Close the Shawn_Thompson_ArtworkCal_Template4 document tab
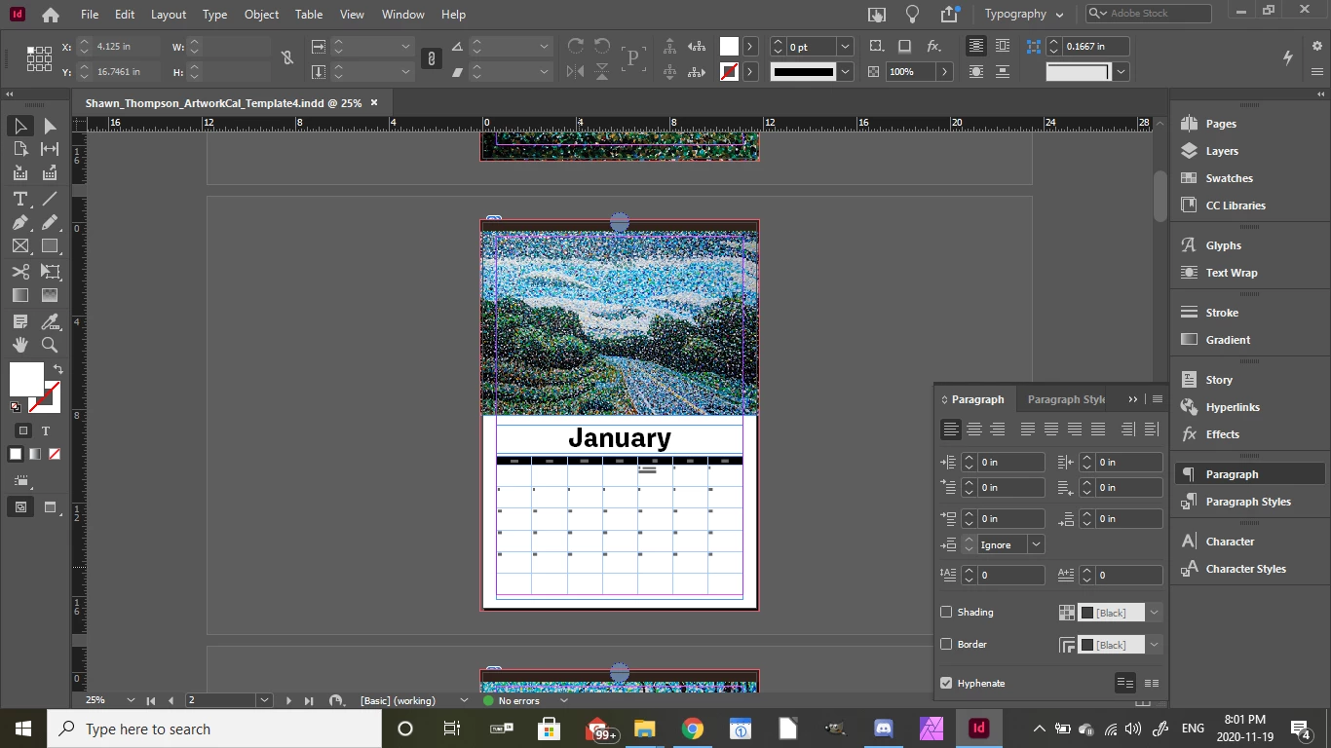 (373, 102)
